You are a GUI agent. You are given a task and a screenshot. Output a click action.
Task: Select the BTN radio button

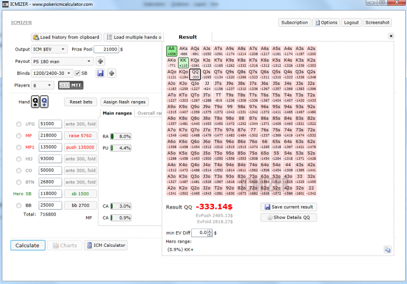19,182
